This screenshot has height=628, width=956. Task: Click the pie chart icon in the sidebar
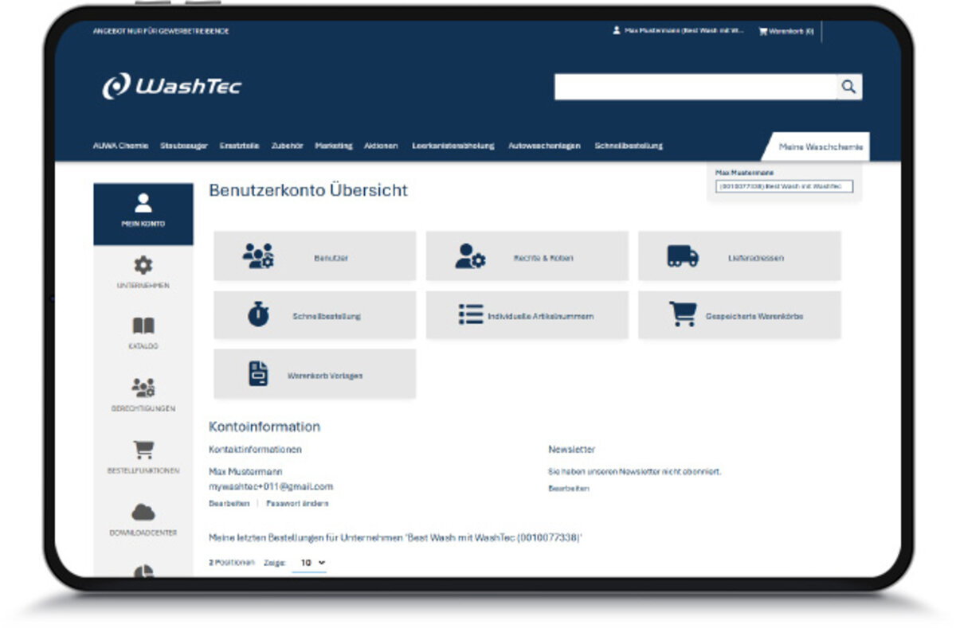(143, 570)
